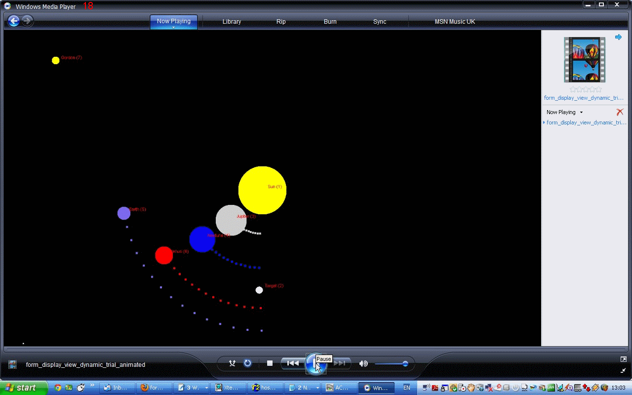Screen dimensions: 632x395
Task: Launch Chrome from the quick launch bar
Action: tap(58, 388)
